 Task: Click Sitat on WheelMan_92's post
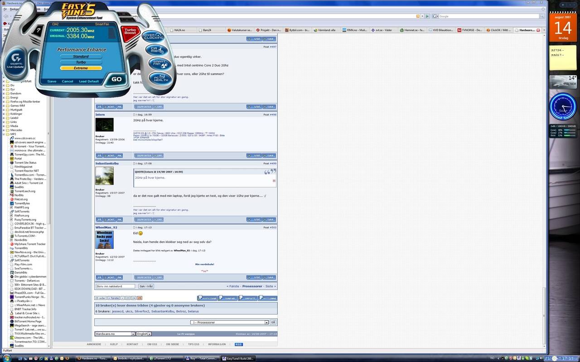pos(254,277)
